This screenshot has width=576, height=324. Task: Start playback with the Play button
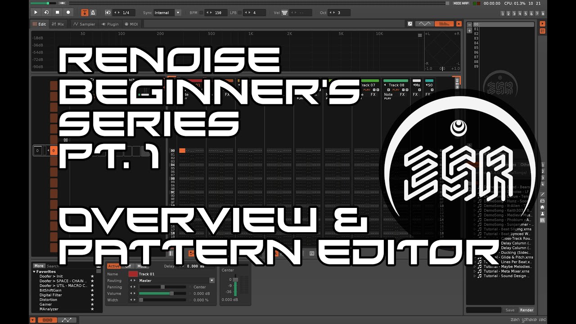(36, 13)
